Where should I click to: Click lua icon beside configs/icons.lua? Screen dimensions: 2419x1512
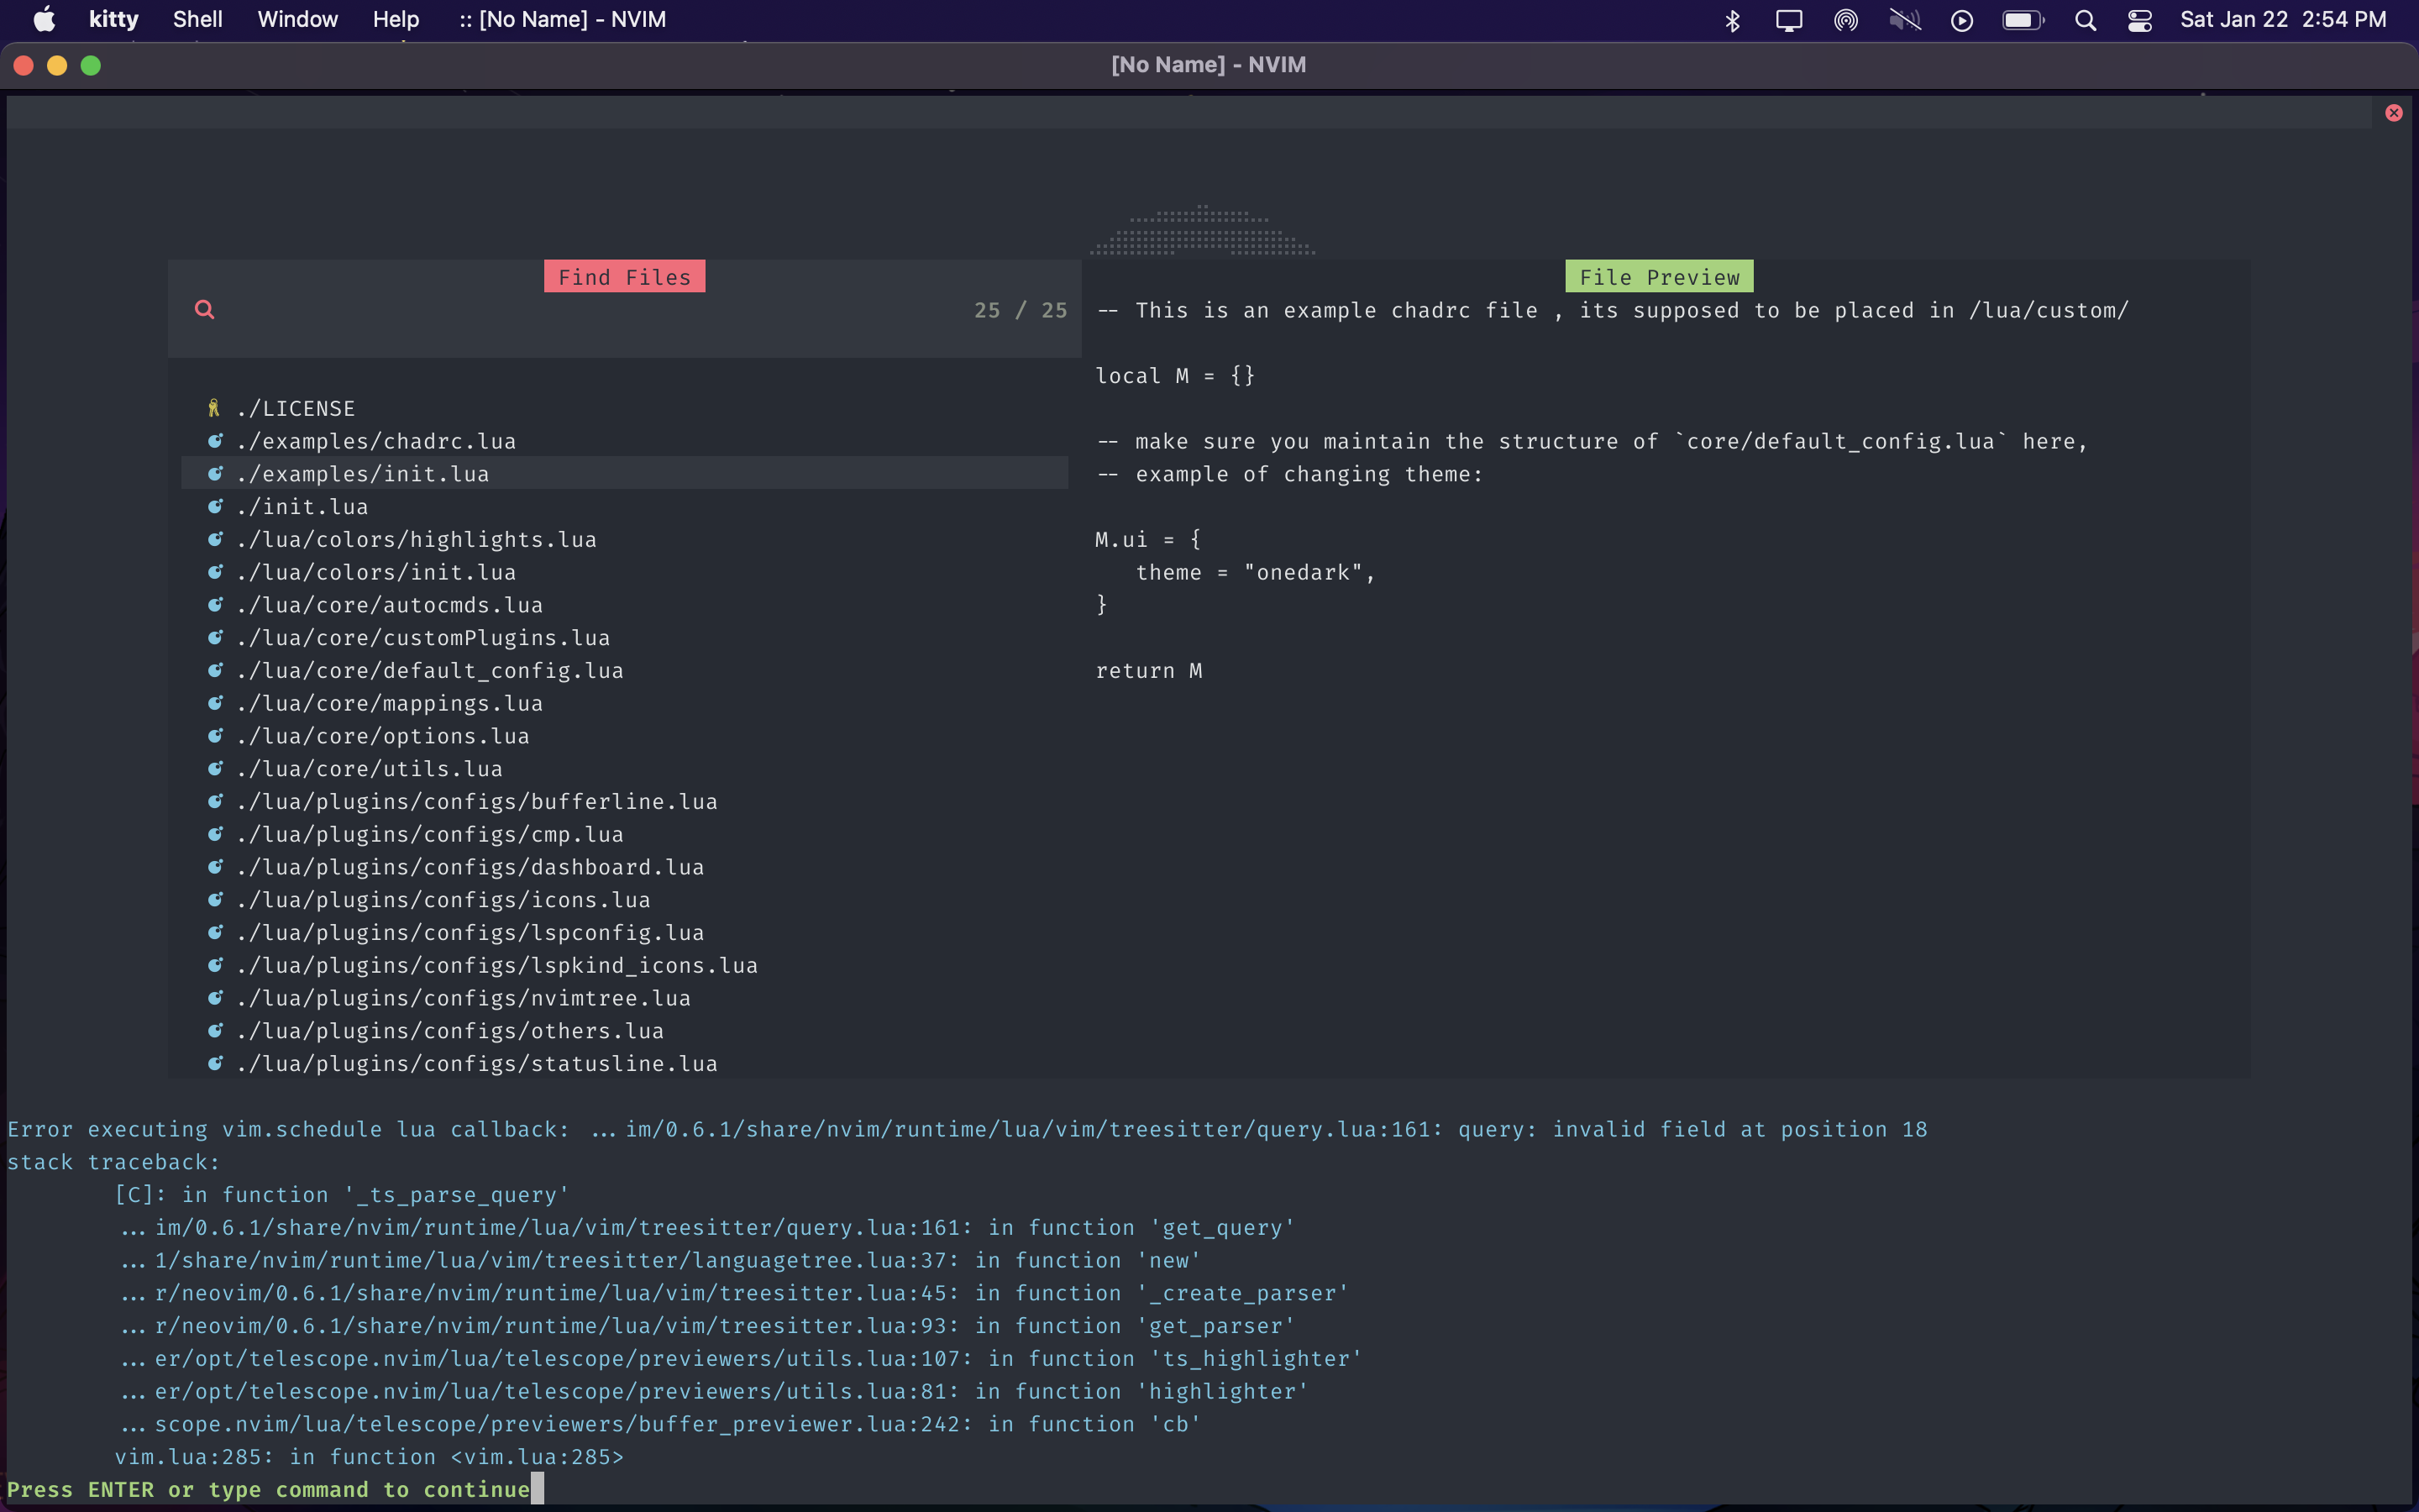coord(214,900)
